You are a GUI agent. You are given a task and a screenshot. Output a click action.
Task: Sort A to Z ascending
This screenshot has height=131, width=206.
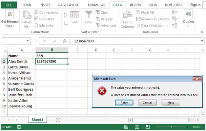coord(66,14)
